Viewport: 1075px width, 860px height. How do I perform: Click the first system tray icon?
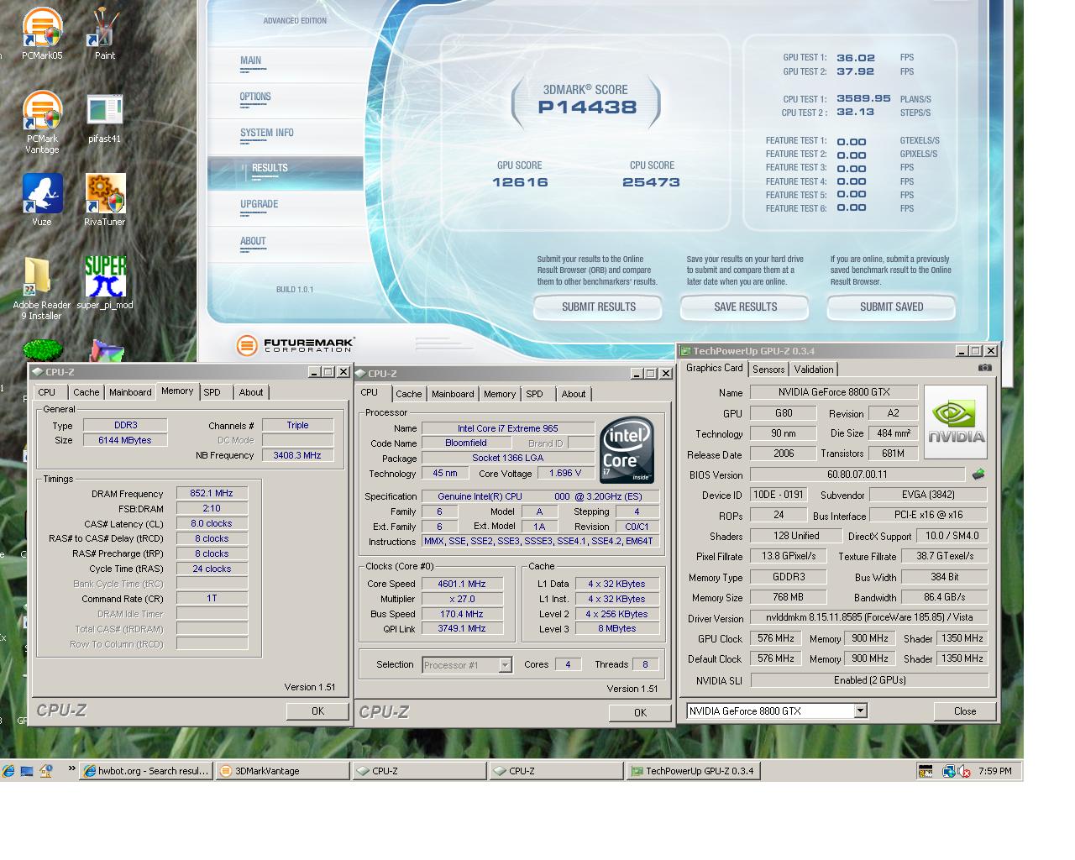coord(925,771)
